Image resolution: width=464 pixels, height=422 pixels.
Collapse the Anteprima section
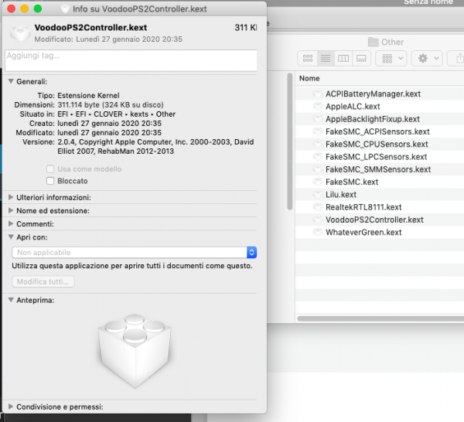(11, 300)
